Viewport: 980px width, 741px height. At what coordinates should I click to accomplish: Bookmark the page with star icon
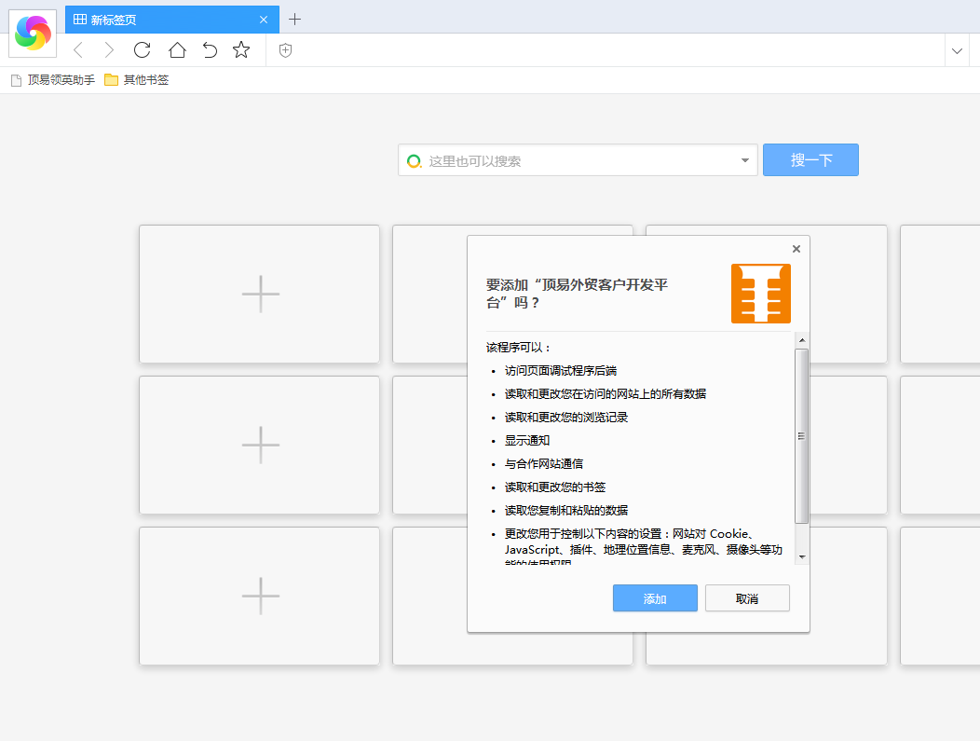pyautogui.click(x=241, y=50)
